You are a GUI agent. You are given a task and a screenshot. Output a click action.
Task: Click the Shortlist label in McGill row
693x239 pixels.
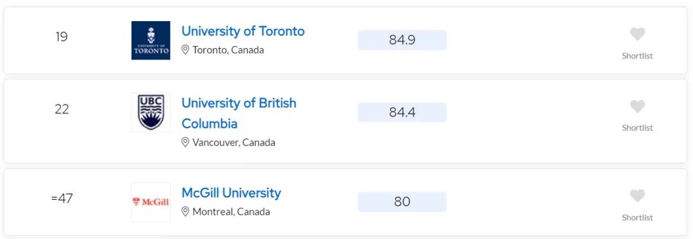pyautogui.click(x=637, y=218)
